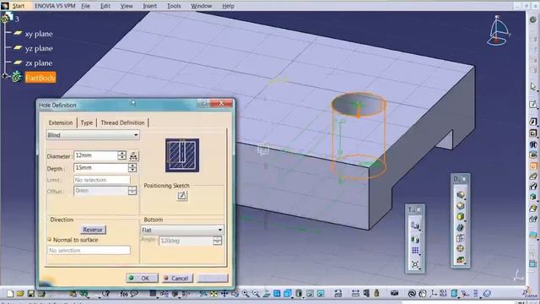540x304 pixels.
Task: Click the Measure Between icon
Action: point(355,294)
